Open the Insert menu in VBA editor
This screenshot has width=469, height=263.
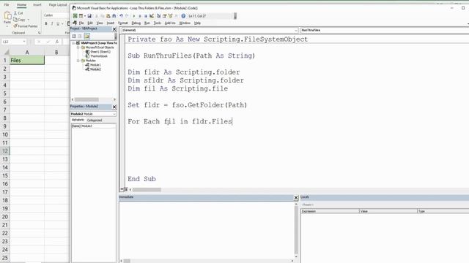coord(111,23)
